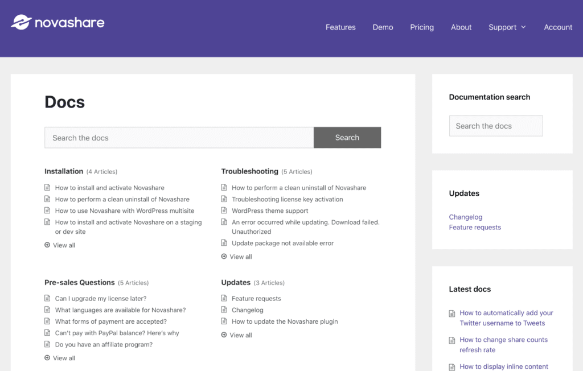Click the arrow icon on View all under Troubleshooting
The image size is (583, 371).
coord(224,257)
